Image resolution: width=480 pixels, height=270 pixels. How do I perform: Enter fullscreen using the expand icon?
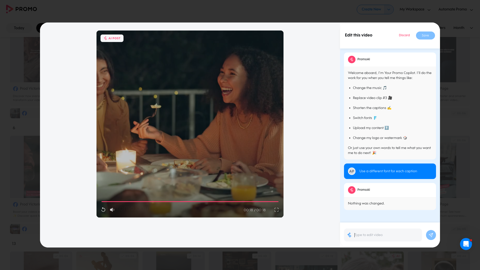pos(276,210)
